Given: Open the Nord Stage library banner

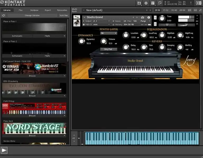Looking at the screenshot, I should 34,128.
